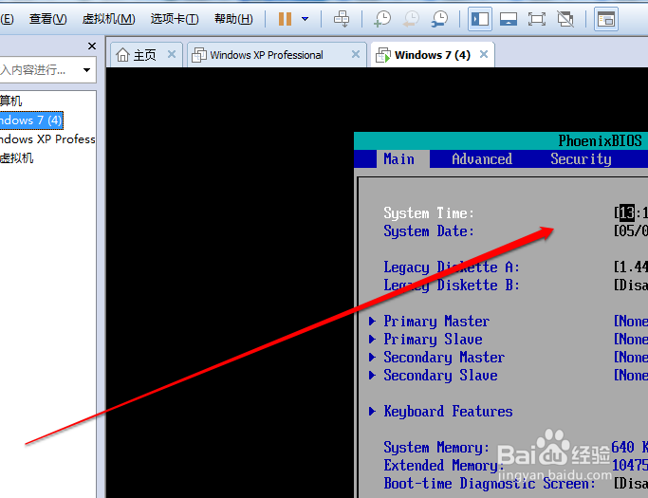The height and width of the screenshot is (498, 648).
Task: Select the Advanced BIOS menu tab
Action: coord(482,159)
